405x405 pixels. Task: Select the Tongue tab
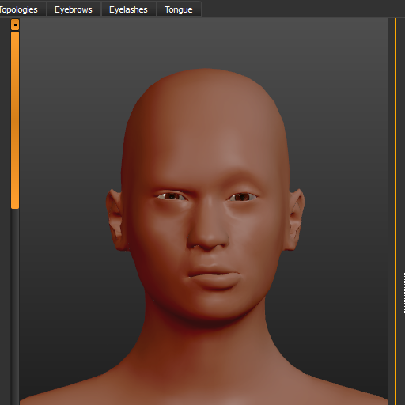point(179,9)
